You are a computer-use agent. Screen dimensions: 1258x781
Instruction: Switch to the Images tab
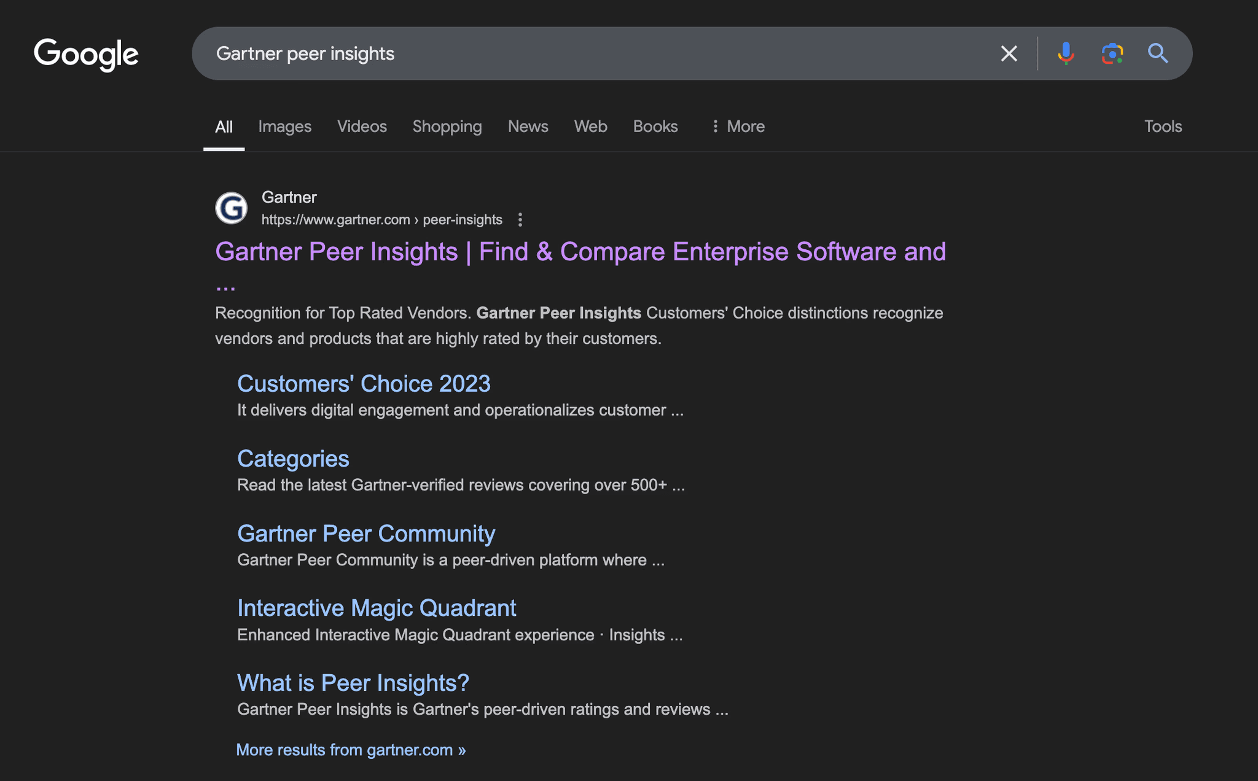(x=284, y=126)
